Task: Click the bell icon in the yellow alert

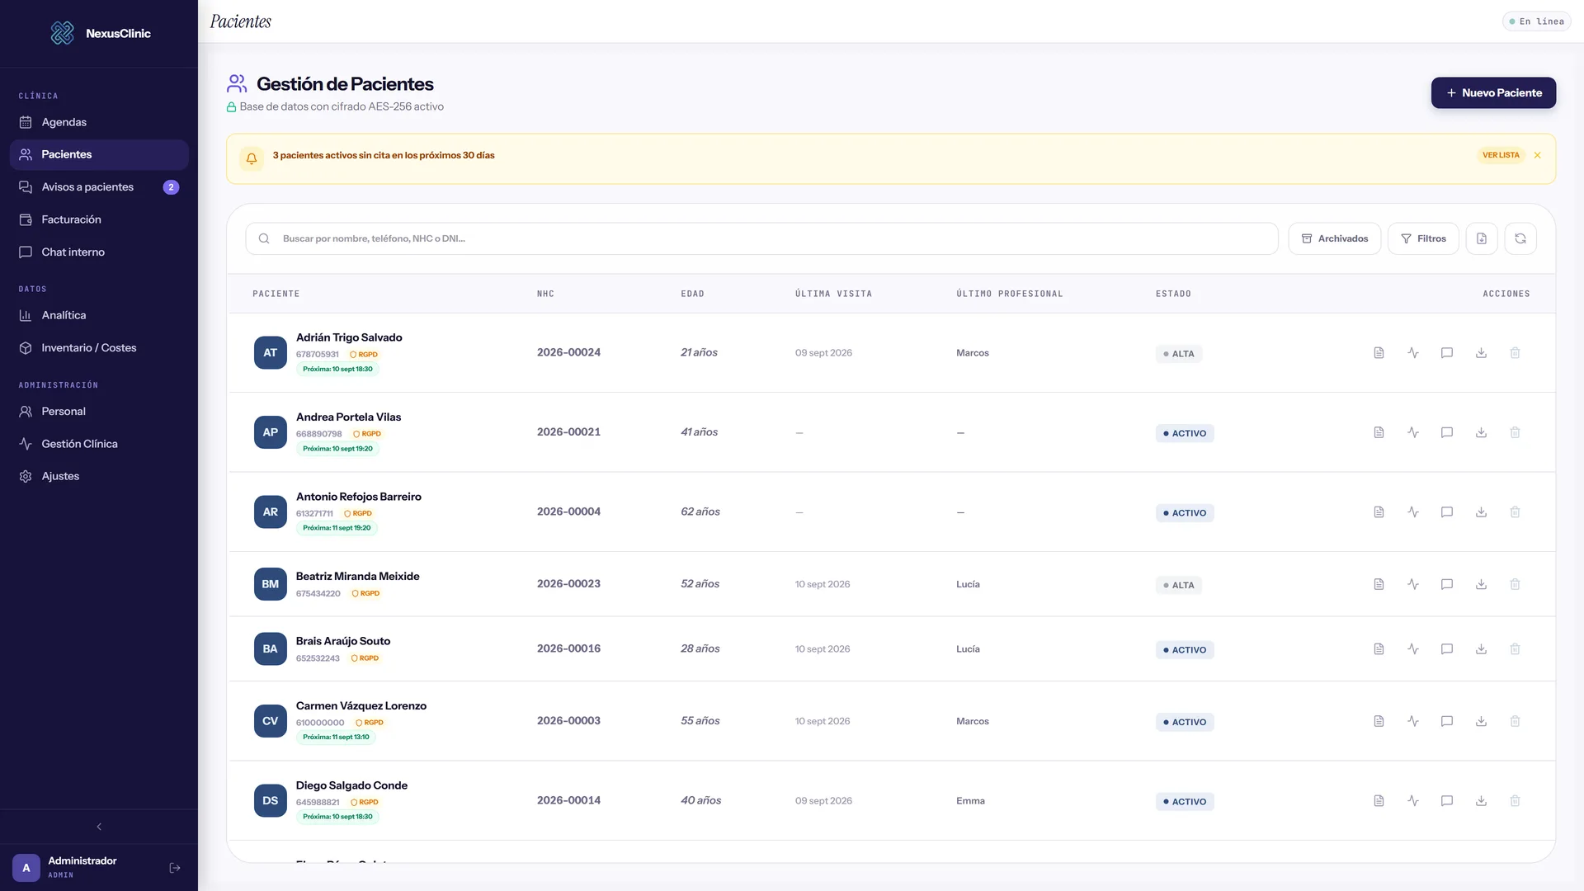Action: 252,158
